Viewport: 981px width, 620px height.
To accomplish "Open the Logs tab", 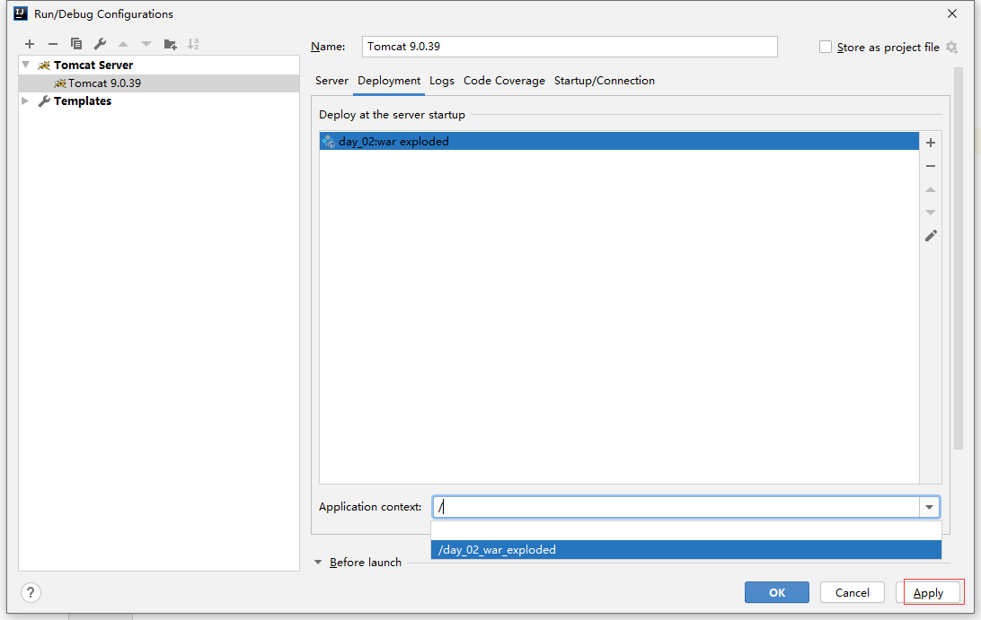I will click(x=442, y=81).
